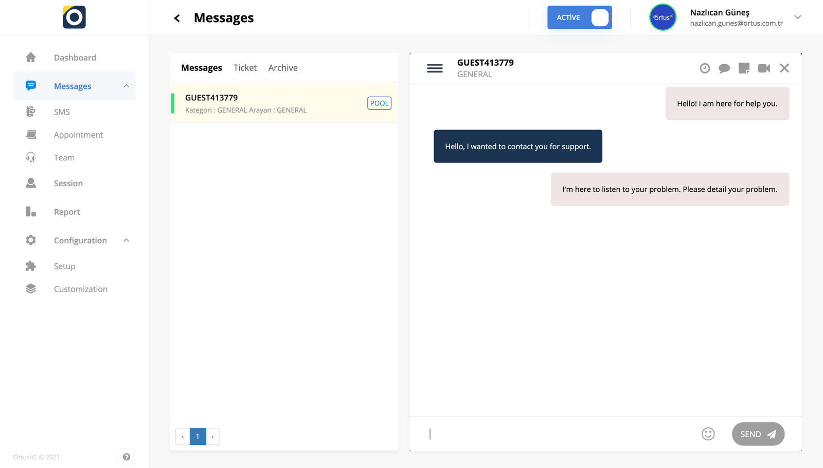Click the help question mark at bottom
Image resolution: width=823 pixels, height=468 pixels.
pyautogui.click(x=127, y=457)
